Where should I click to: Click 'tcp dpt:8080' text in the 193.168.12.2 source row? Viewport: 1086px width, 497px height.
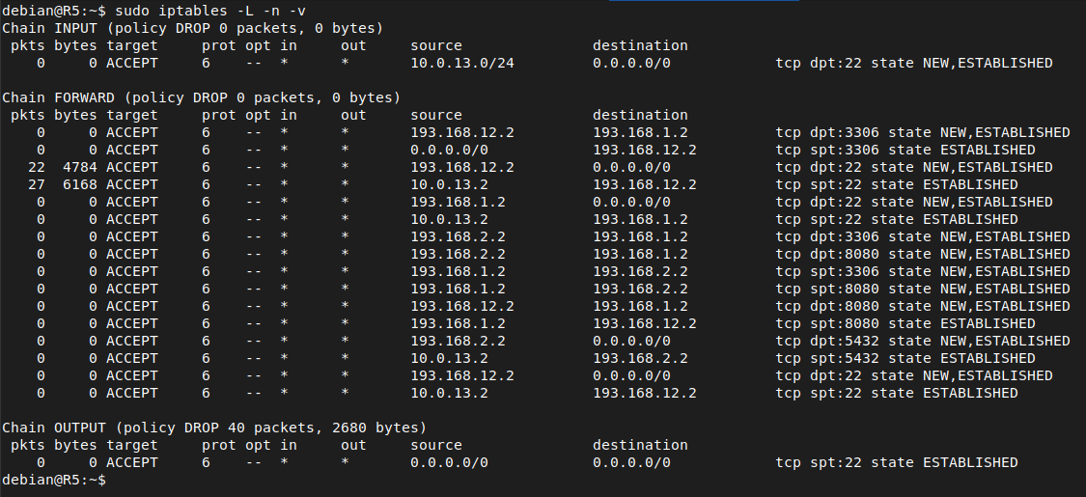827,306
